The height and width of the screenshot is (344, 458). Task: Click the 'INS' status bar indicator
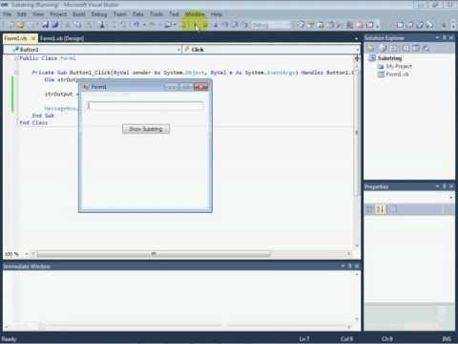click(447, 339)
